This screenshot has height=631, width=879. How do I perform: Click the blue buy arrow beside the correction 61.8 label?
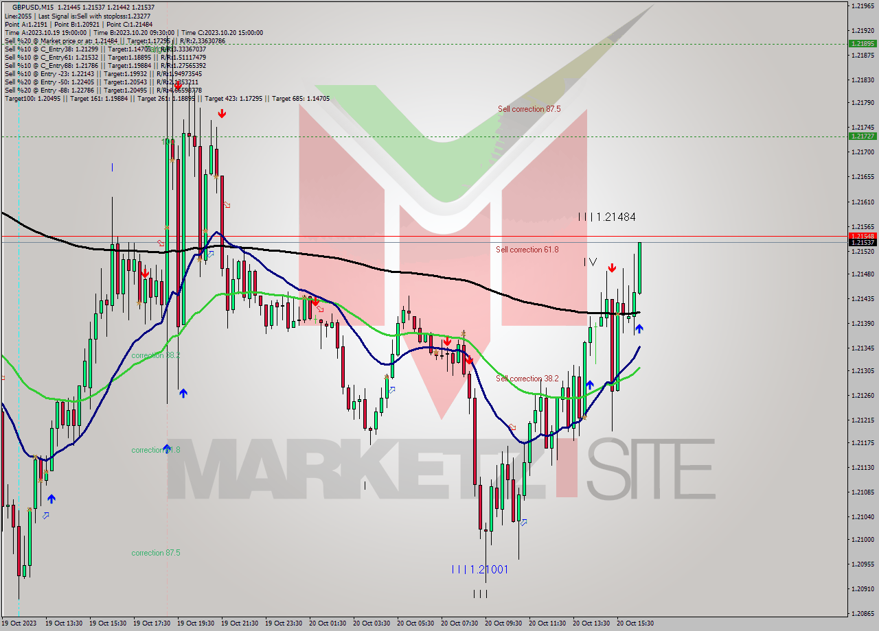click(166, 449)
